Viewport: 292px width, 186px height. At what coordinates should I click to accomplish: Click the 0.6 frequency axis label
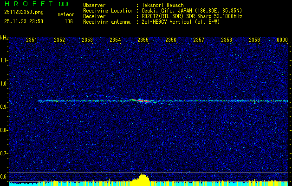pos(4,177)
